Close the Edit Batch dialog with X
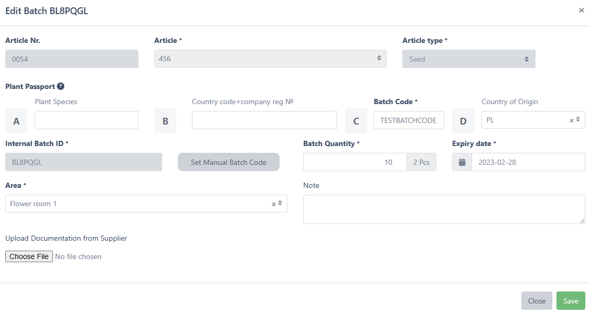 coord(581,10)
